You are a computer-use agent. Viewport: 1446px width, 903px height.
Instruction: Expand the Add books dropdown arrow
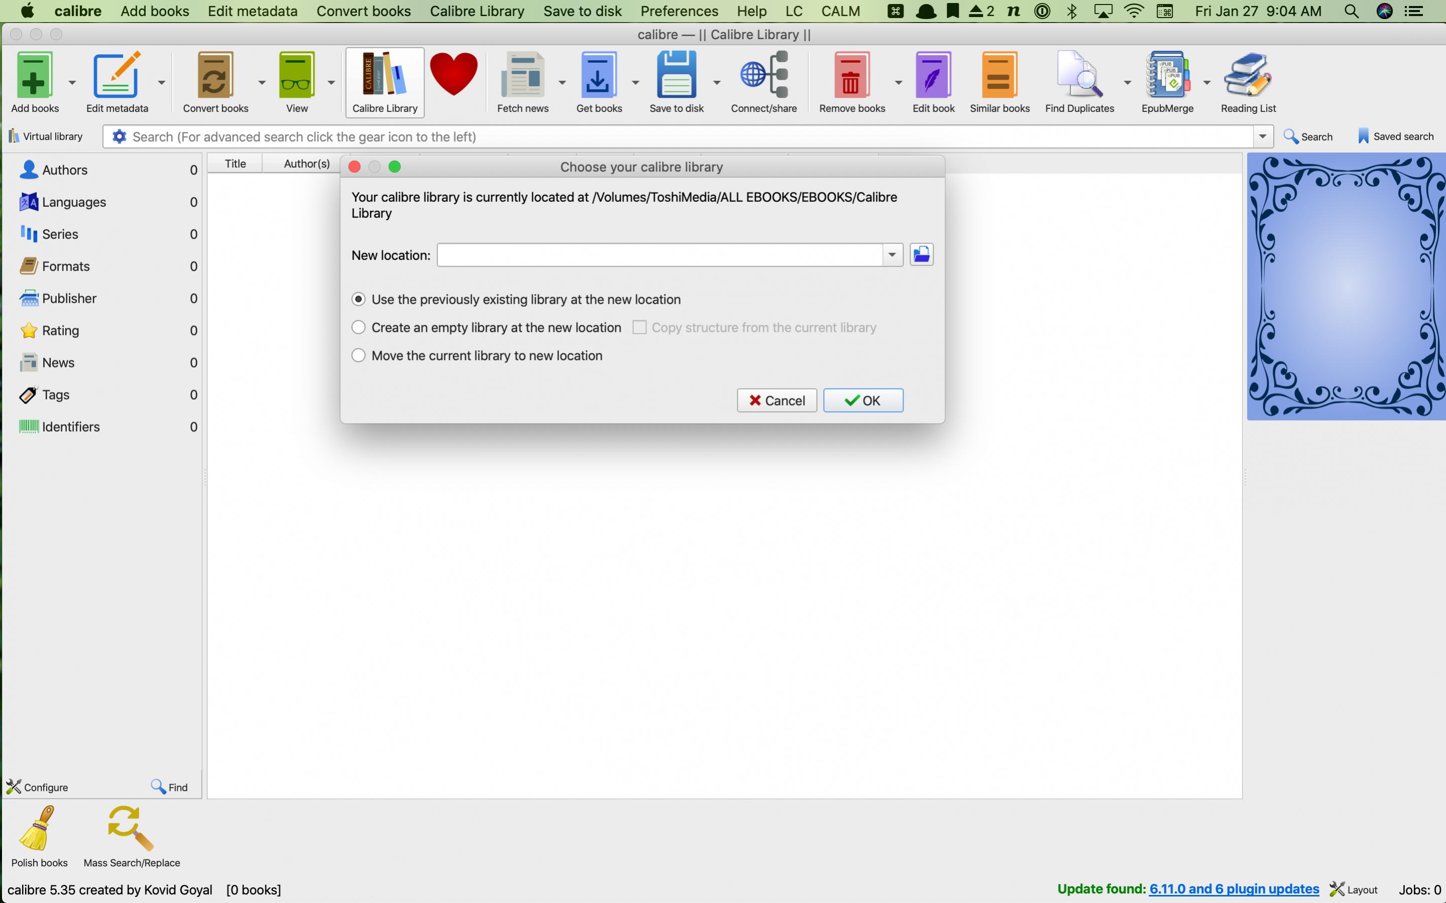coord(72,82)
